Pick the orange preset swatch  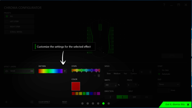77,94
